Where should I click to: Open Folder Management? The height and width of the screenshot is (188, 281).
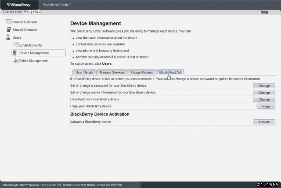point(33,61)
